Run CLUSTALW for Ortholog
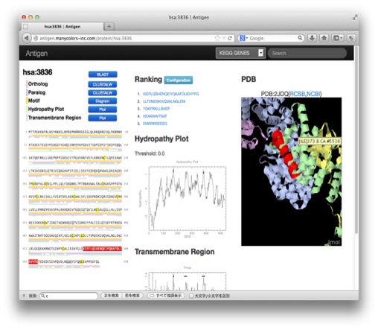This screenshot has height=330, width=378. 103,85
